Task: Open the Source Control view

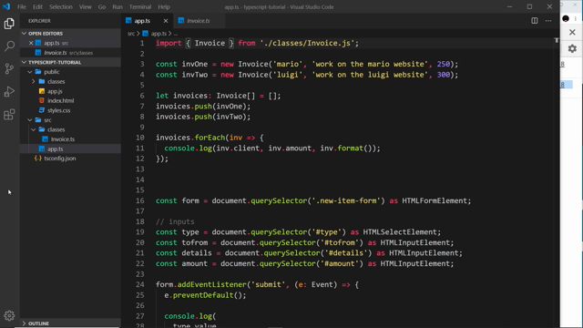Action: (x=9, y=69)
